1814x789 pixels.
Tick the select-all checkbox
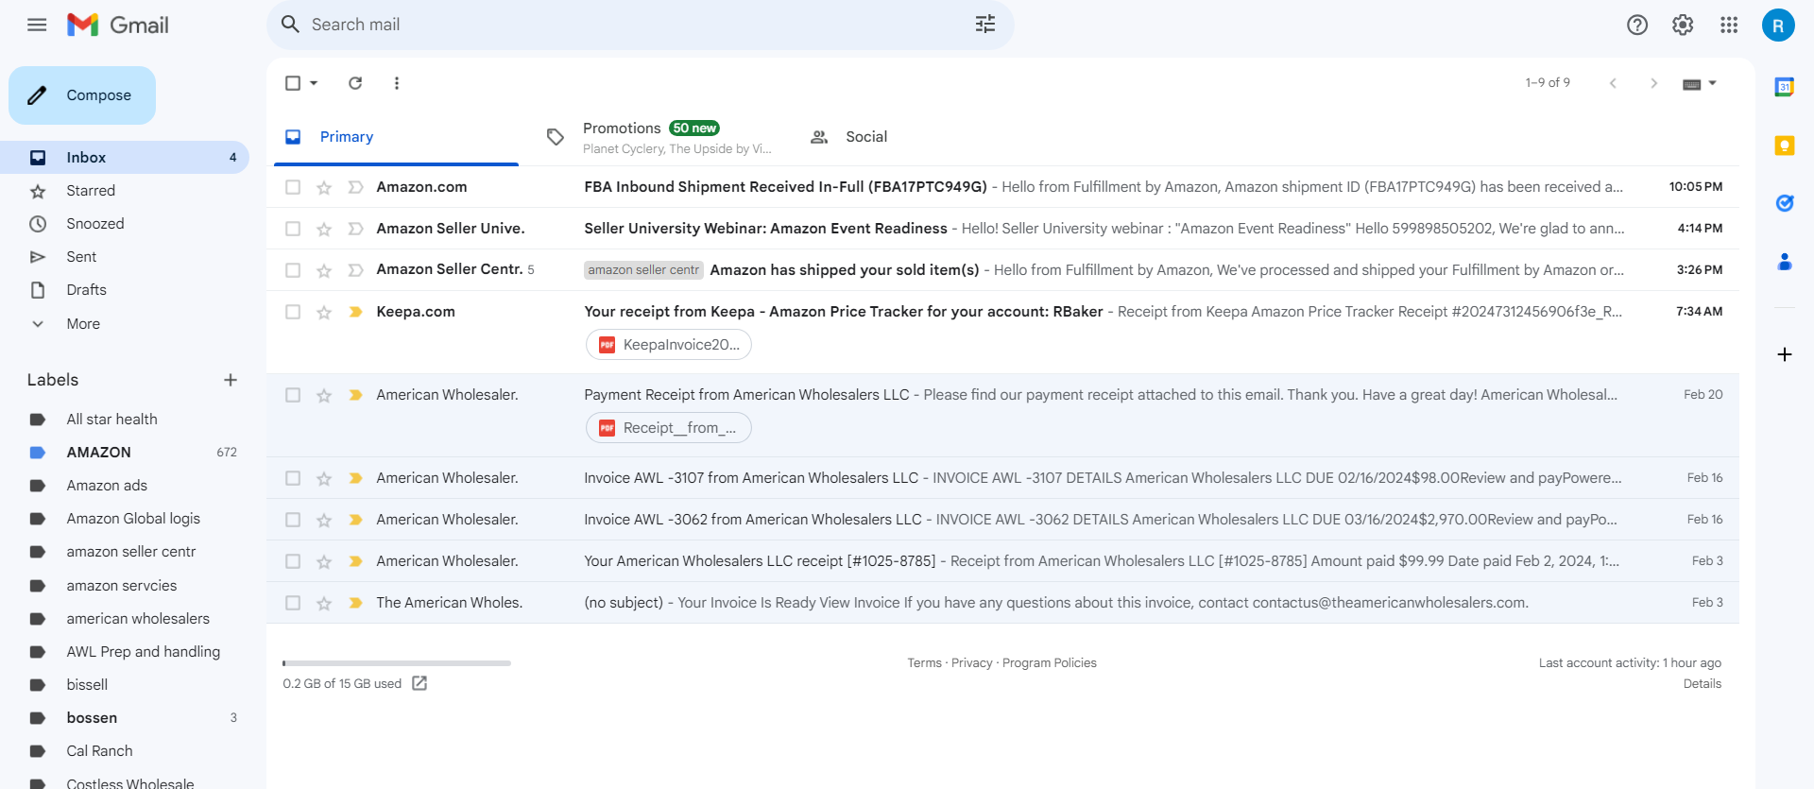293,83
